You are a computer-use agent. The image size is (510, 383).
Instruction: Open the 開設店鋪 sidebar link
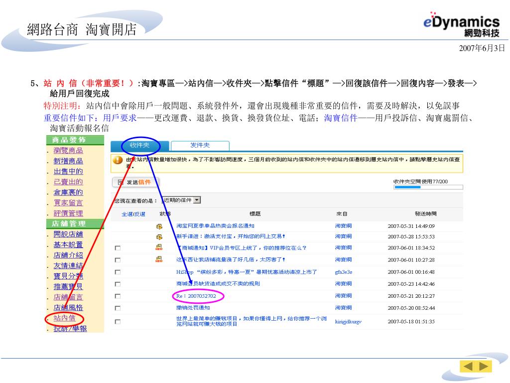(68, 234)
